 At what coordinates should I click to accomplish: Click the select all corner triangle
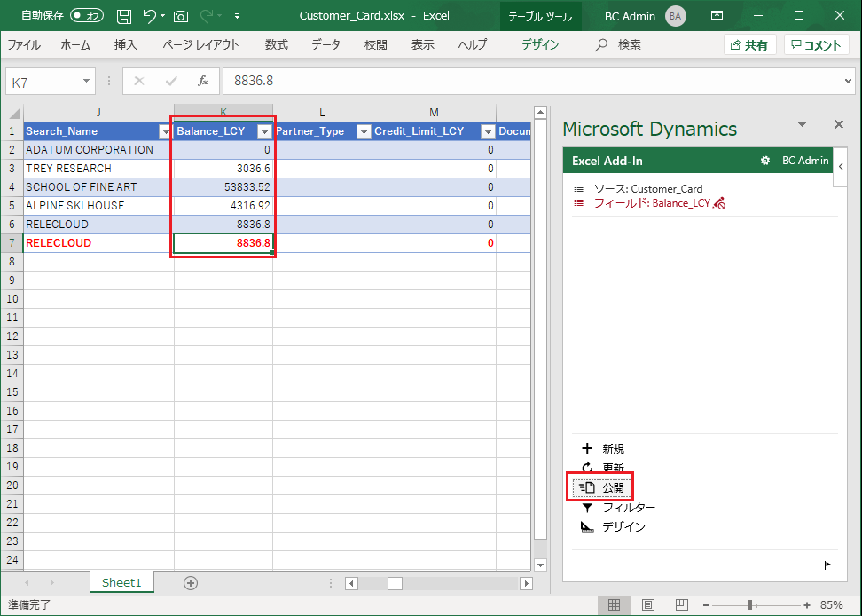[14, 114]
